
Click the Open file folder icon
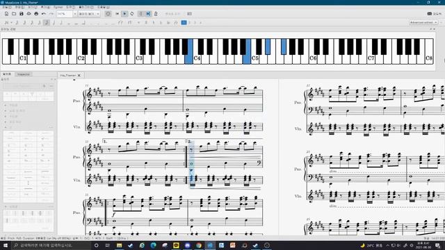pyautogui.click(x=14, y=14)
